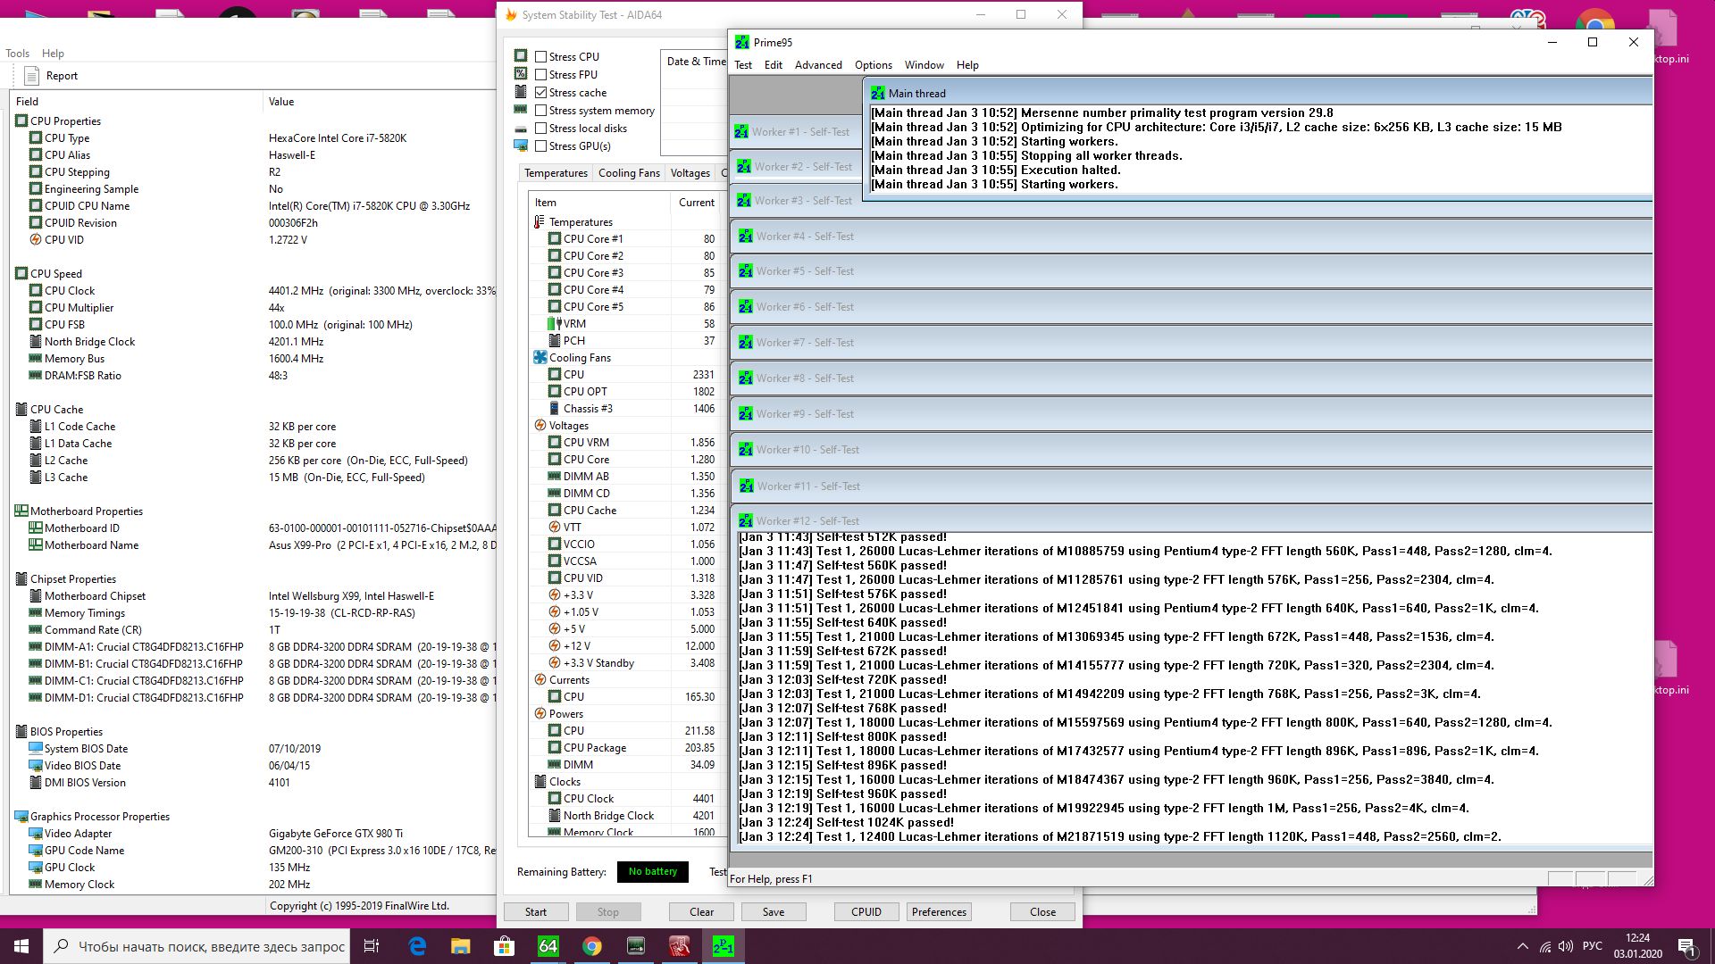
Task: Toggle the Stress GPU(s) checkbox
Action: click(540, 146)
